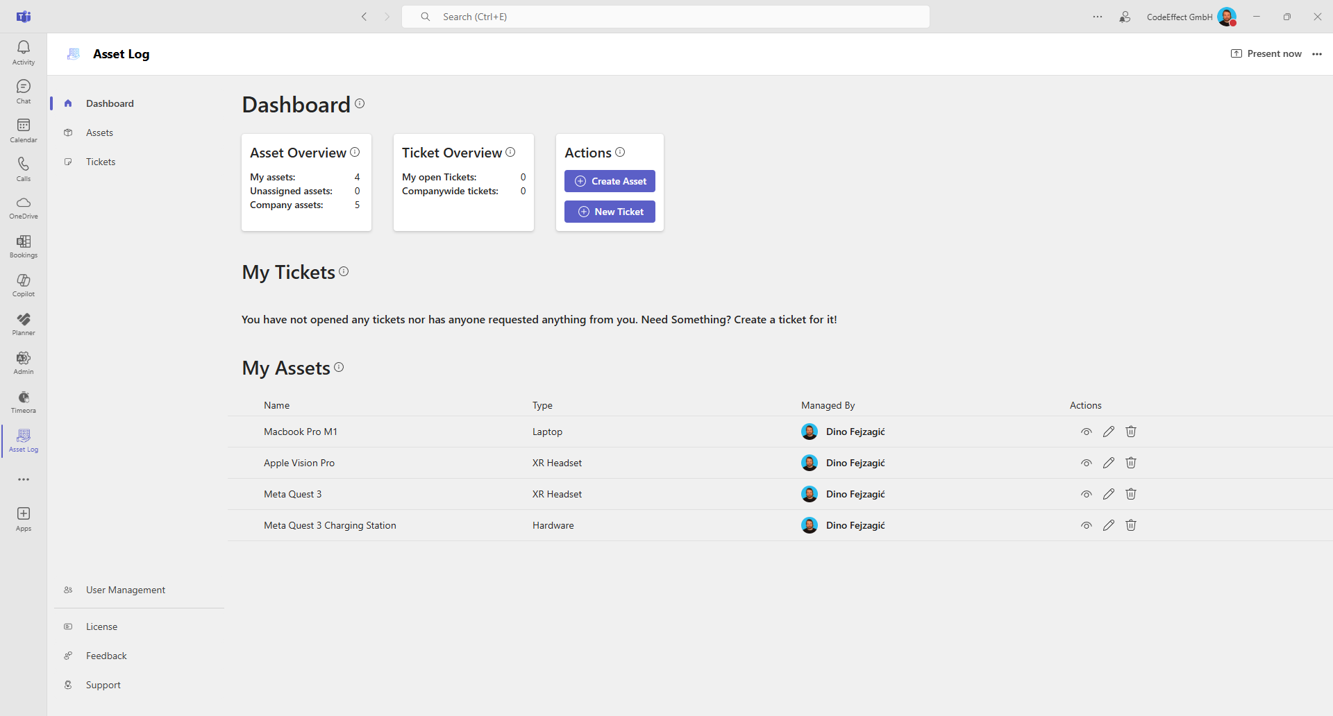This screenshot has width=1333, height=716.
Task: Click pencil icon for Meta Quest 3 Charging Station
Action: point(1109,525)
